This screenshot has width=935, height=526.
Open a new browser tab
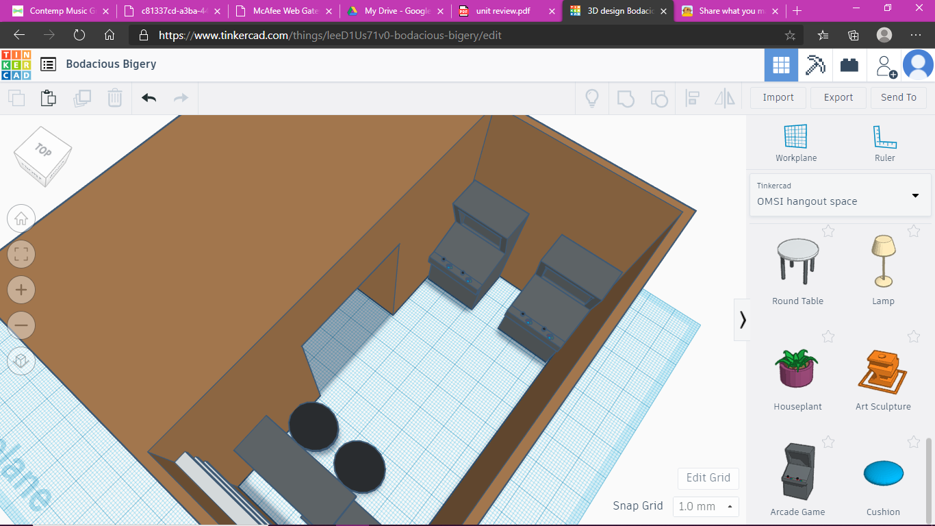coord(797,11)
